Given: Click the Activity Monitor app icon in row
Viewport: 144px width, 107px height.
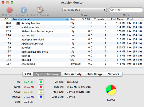Looking at the screenshot, I should point(18,23).
